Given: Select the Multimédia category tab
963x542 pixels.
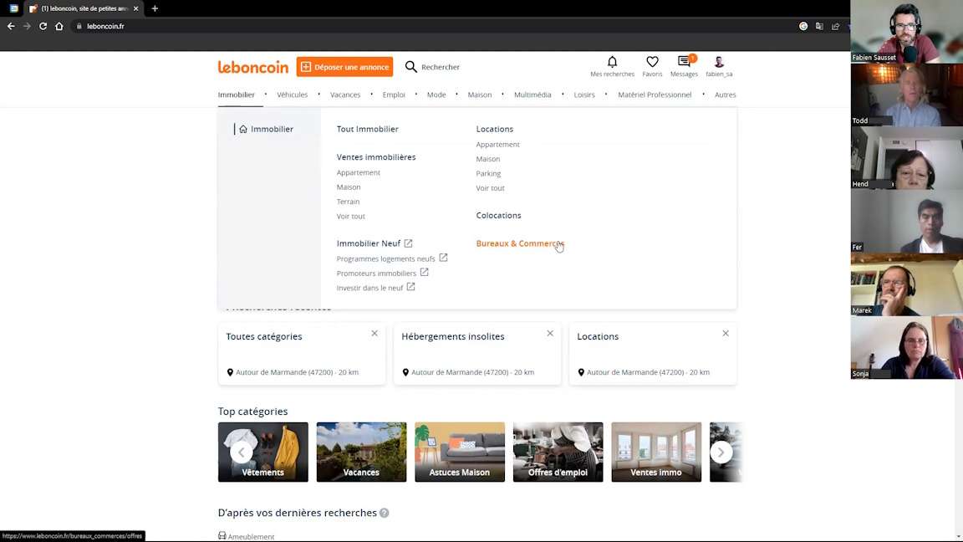Looking at the screenshot, I should pyautogui.click(x=532, y=95).
